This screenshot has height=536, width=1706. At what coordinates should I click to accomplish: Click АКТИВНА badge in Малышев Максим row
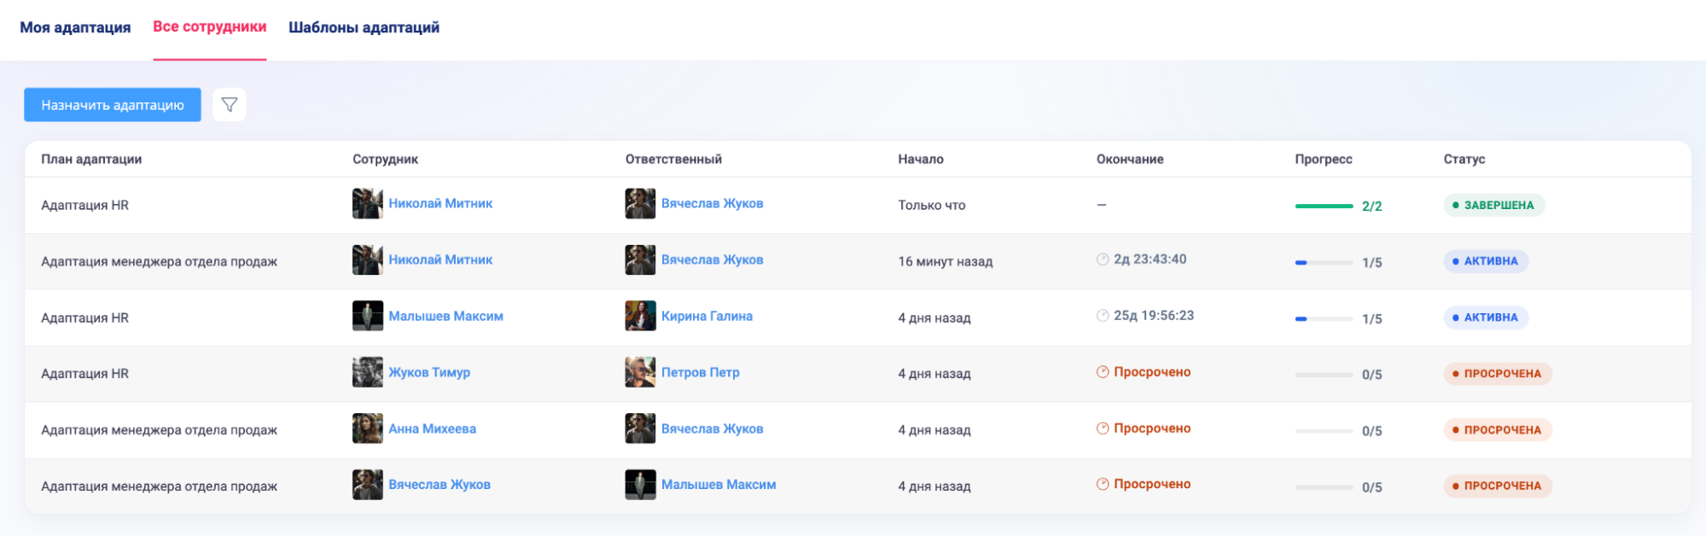pos(1486,318)
